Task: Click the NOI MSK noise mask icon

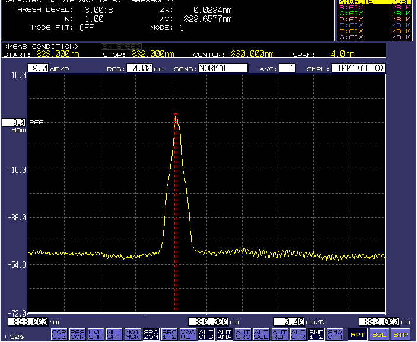Action: tap(133, 334)
